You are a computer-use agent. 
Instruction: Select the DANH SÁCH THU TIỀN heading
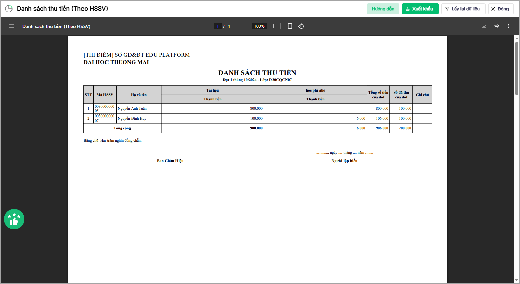(257, 73)
